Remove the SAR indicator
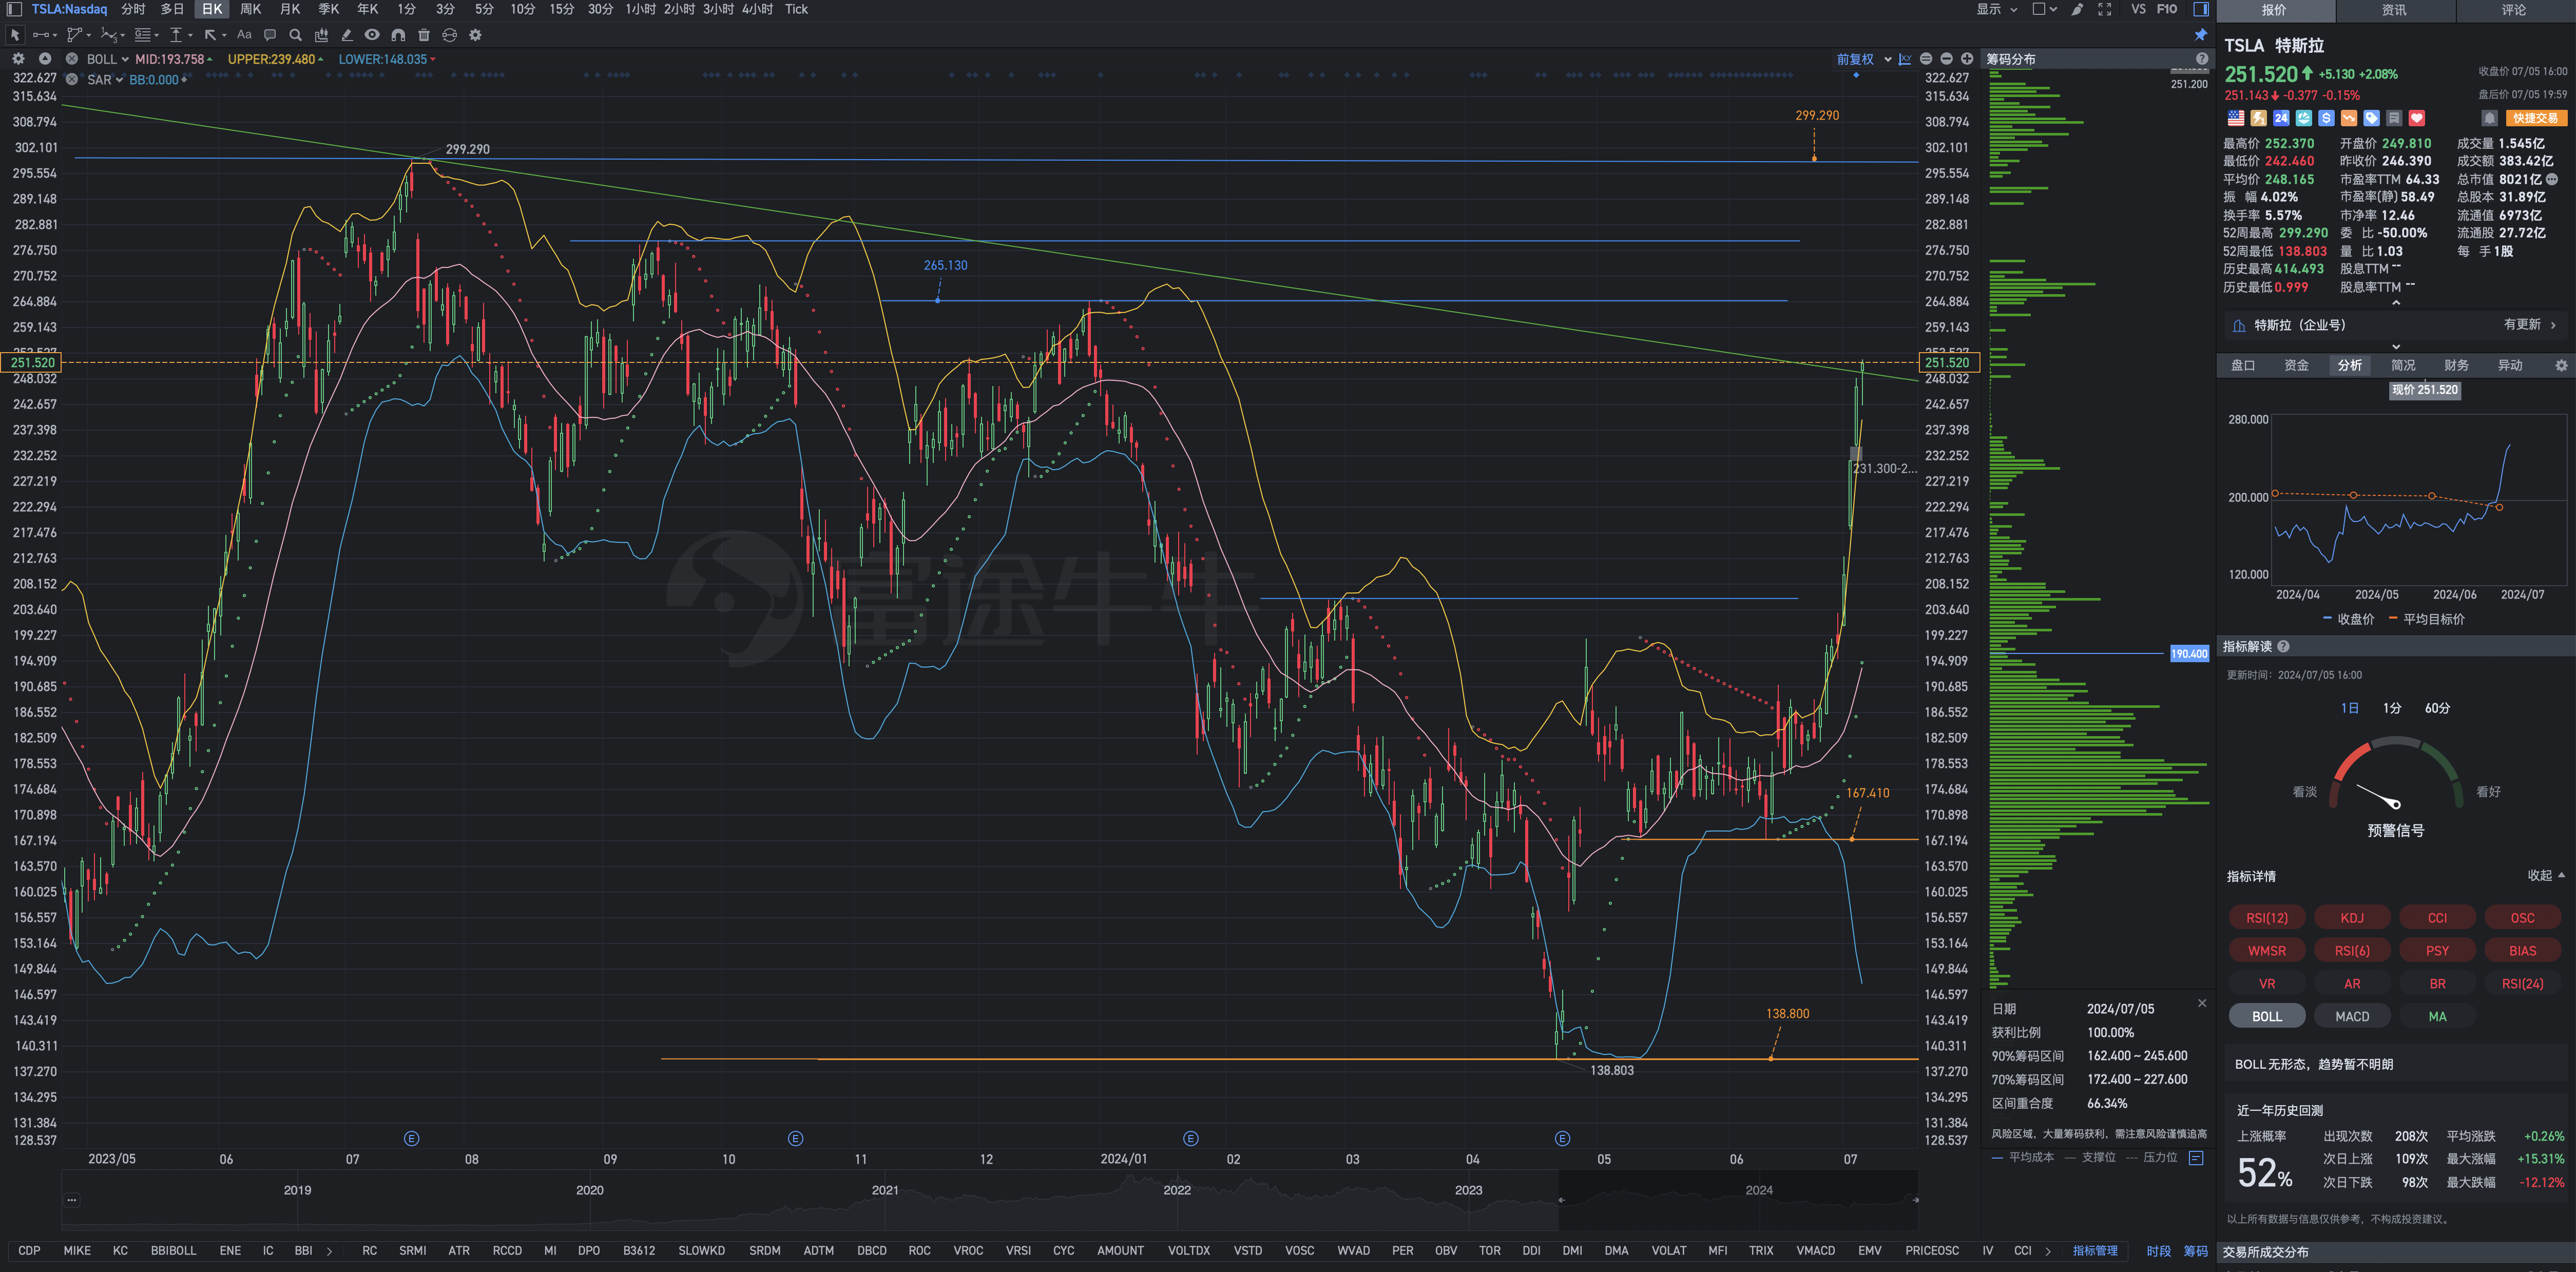 [x=72, y=80]
